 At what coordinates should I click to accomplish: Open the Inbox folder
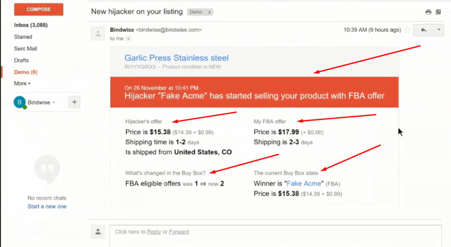(x=31, y=25)
